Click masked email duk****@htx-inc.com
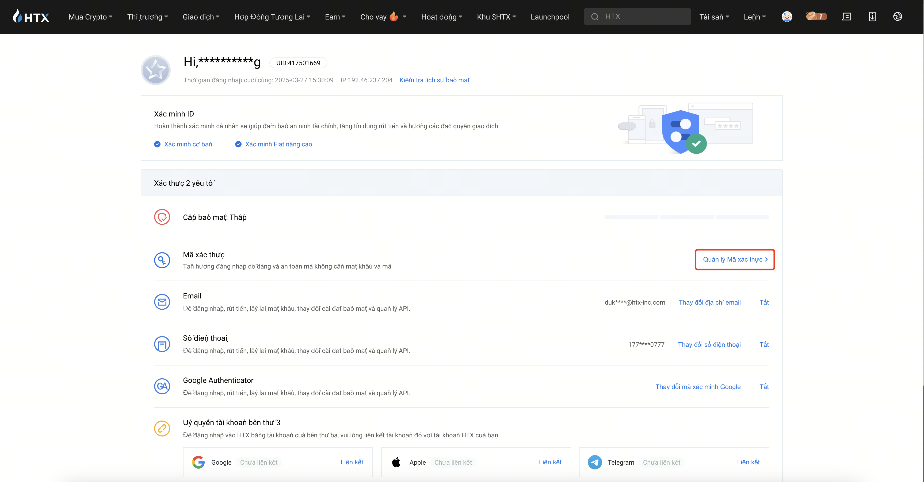Viewport: 924px width, 482px height. 635,302
